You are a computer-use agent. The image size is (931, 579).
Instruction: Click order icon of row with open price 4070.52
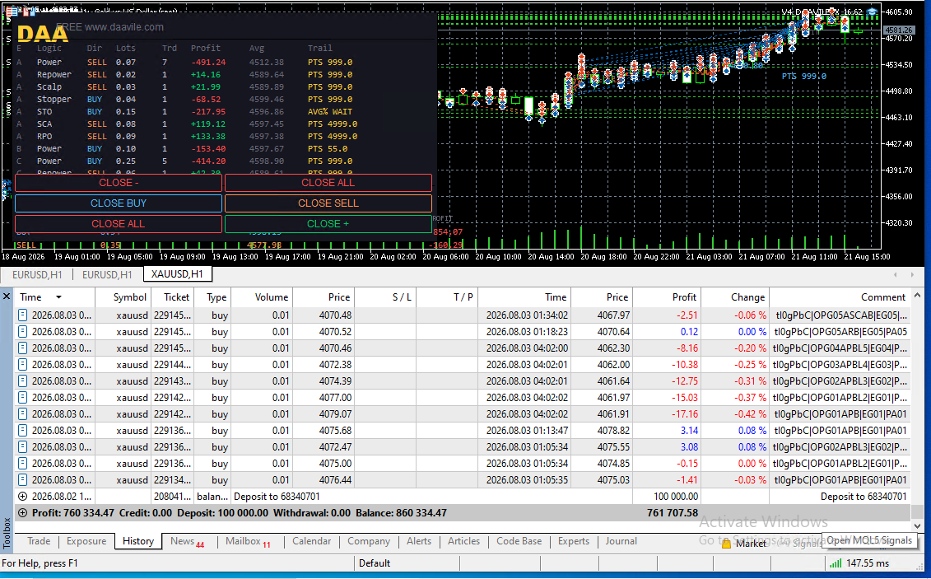point(22,332)
